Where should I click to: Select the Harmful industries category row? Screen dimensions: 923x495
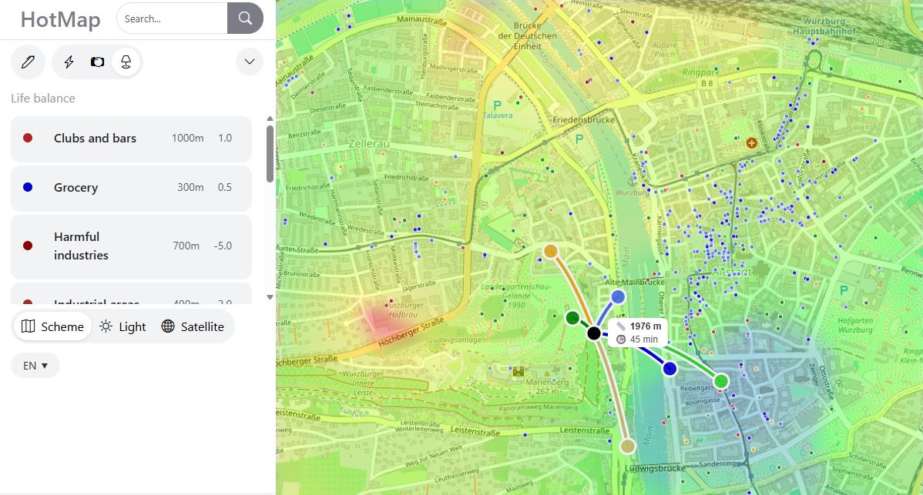[x=131, y=246]
